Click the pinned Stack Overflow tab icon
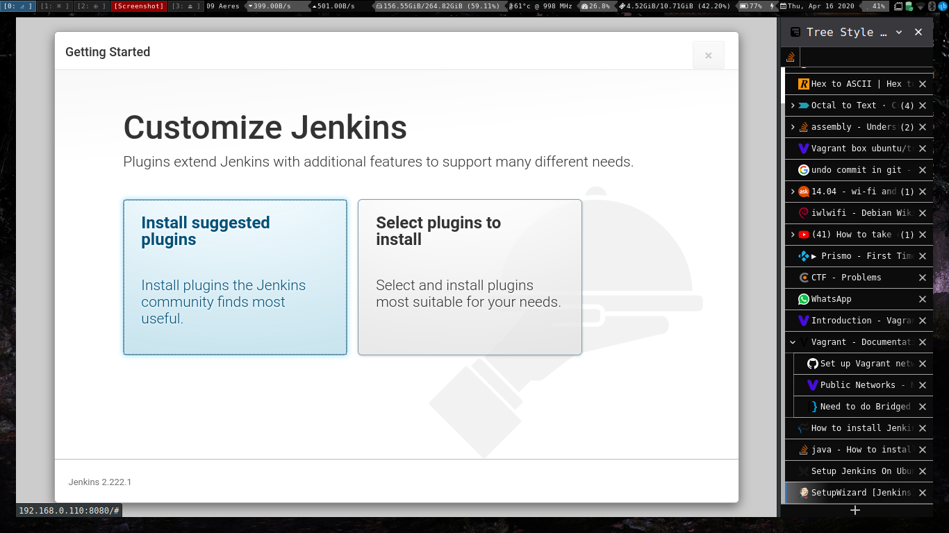Screen dimensions: 949x533 (x=791, y=57)
